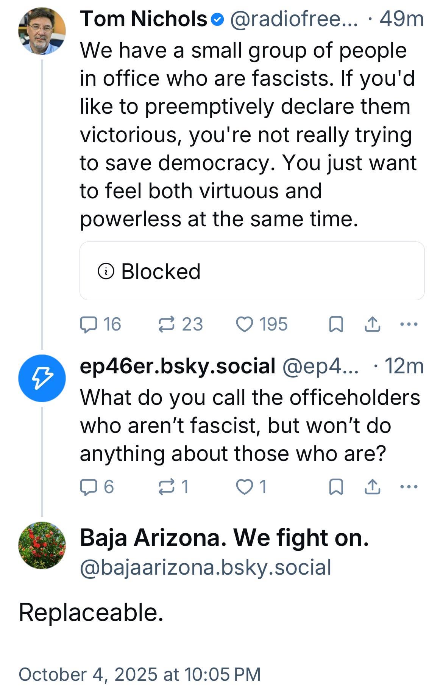Click the Blocked quoted post box
The height and width of the screenshot is (688, 443).
252,271
